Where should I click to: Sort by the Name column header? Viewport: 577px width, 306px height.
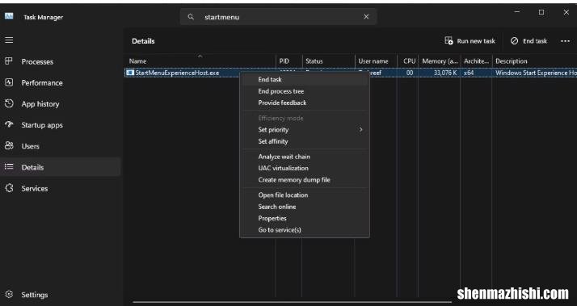[x=200, y=61]
